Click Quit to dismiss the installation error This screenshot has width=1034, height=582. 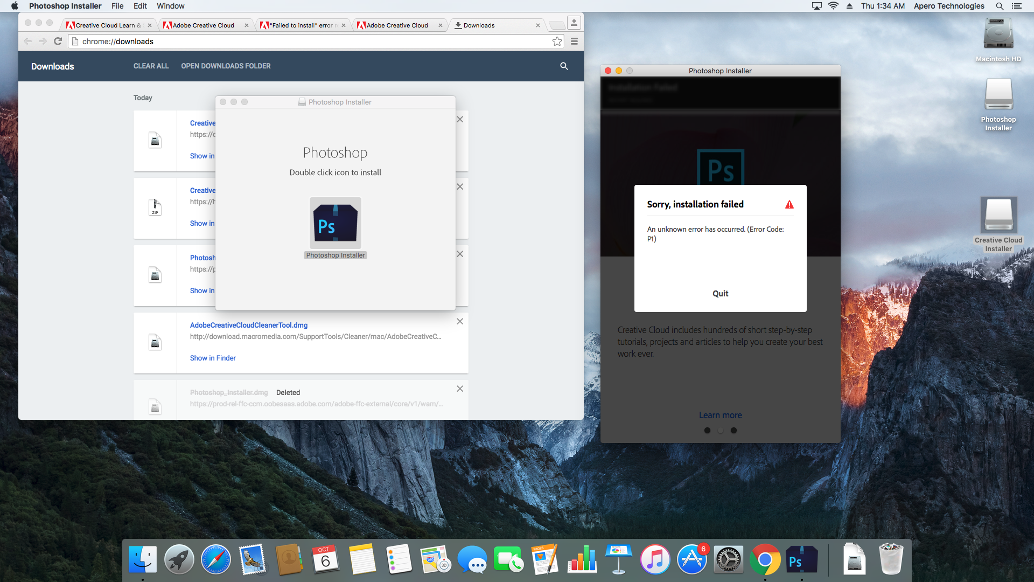pos(720,294)
